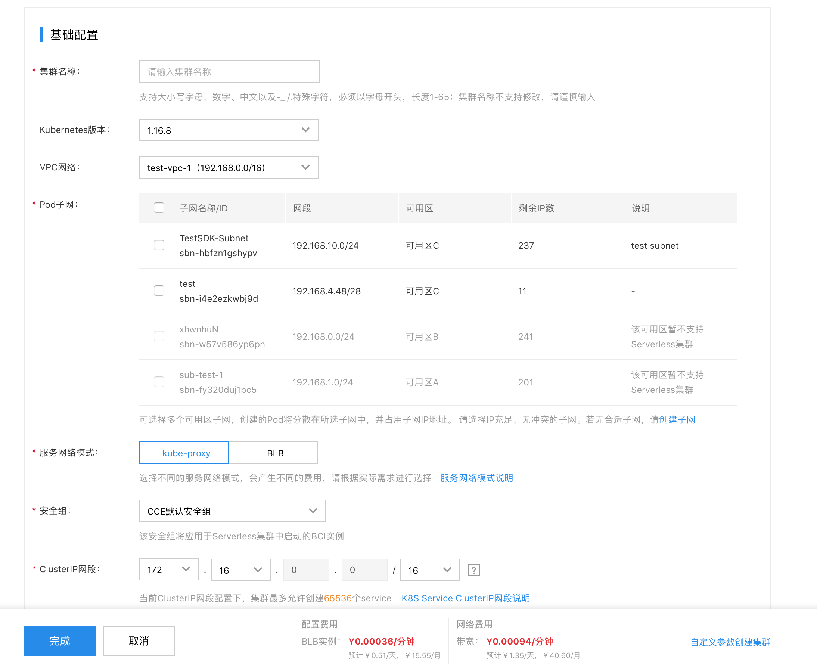
Task: Click the TestSDK-Subnet subnet name
Action: click(214, 238)
